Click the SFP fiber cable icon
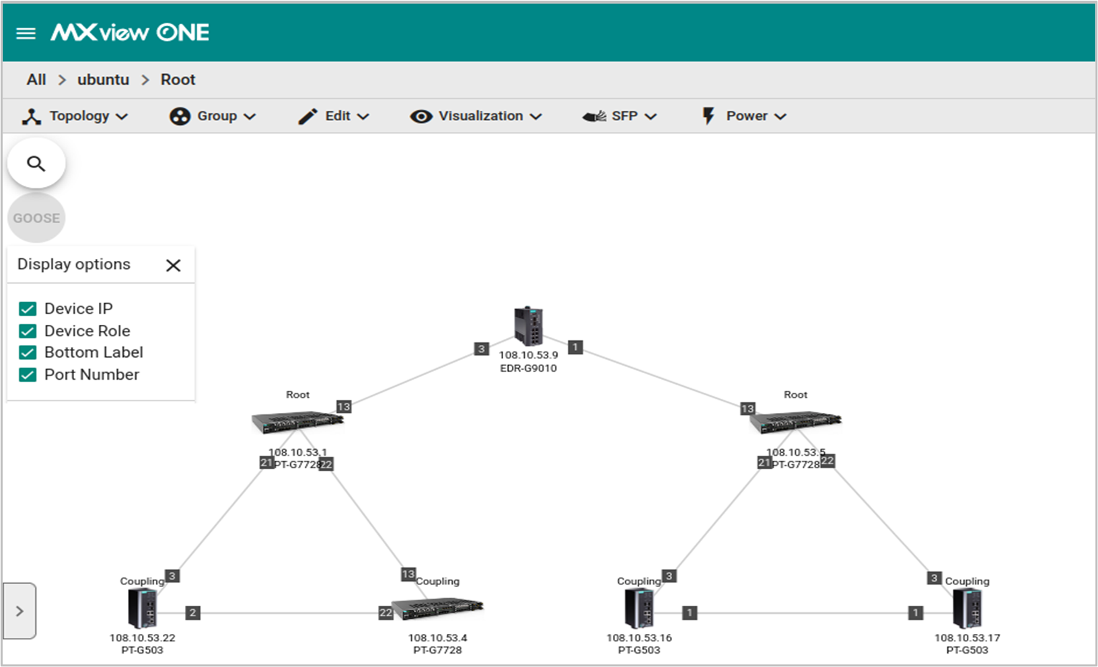The width and height of the screenshot is (1098, 667). tap(594, 116)
